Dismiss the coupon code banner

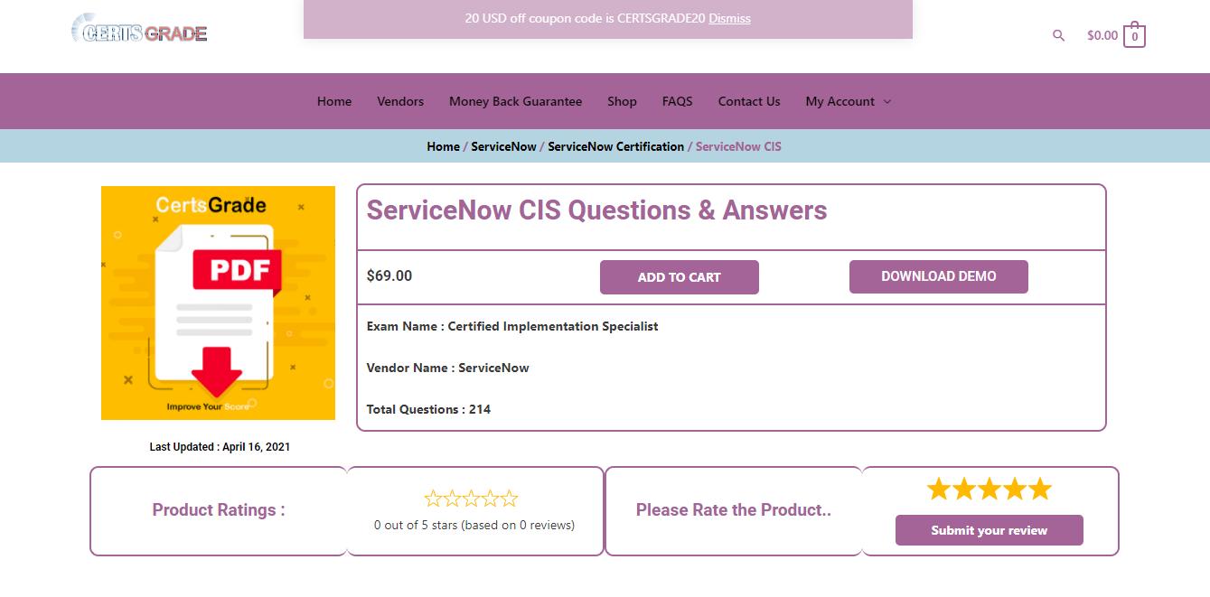click(x=729, y=18)
